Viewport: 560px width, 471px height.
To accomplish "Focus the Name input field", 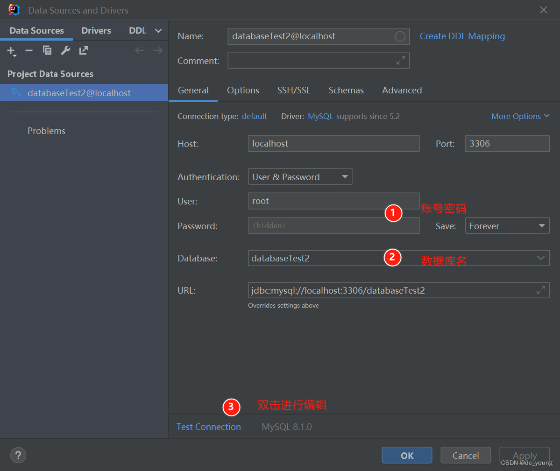I will 319,36.
